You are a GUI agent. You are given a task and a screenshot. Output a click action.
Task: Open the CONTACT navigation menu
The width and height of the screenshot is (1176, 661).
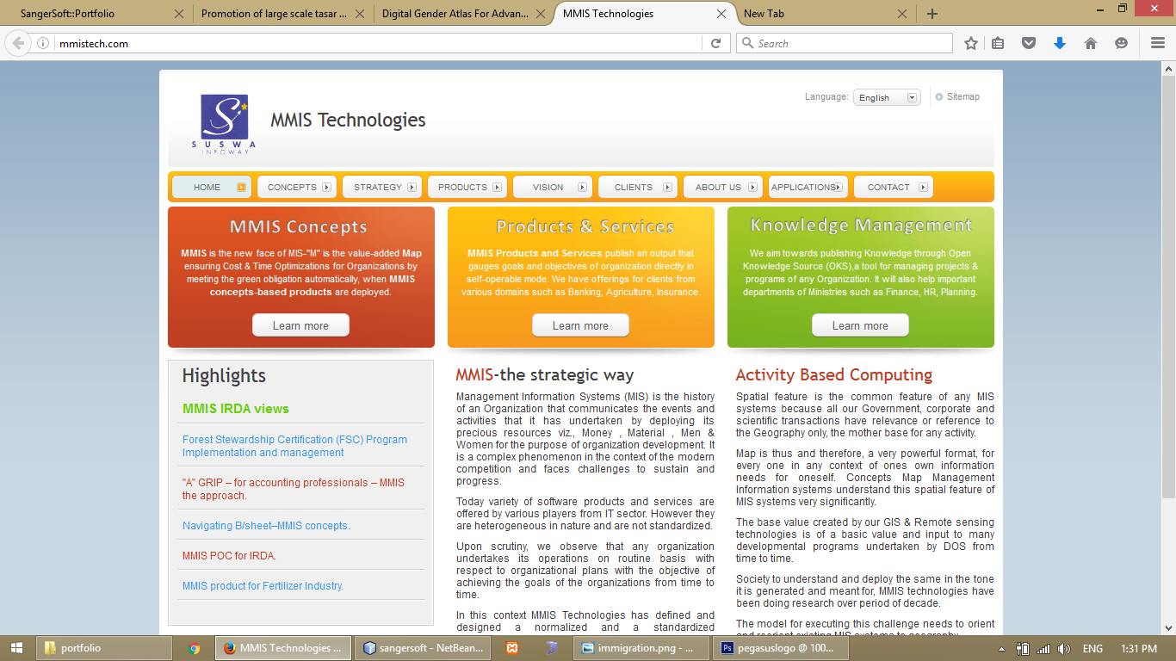click(x=894, y=187)
